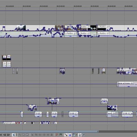Go to the next frame
The height and width of the screenshot is (137, 137).
[8, 135]
